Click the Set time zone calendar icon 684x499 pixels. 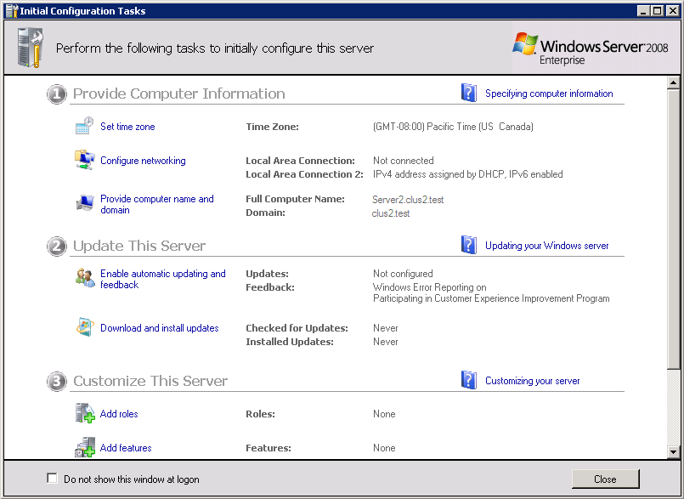[84, 125]
